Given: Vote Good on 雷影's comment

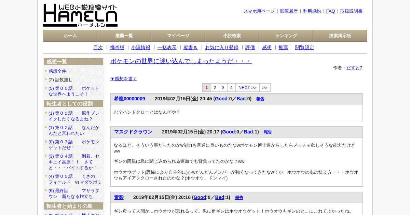Looking at the screenshot, I should point(200,198).
